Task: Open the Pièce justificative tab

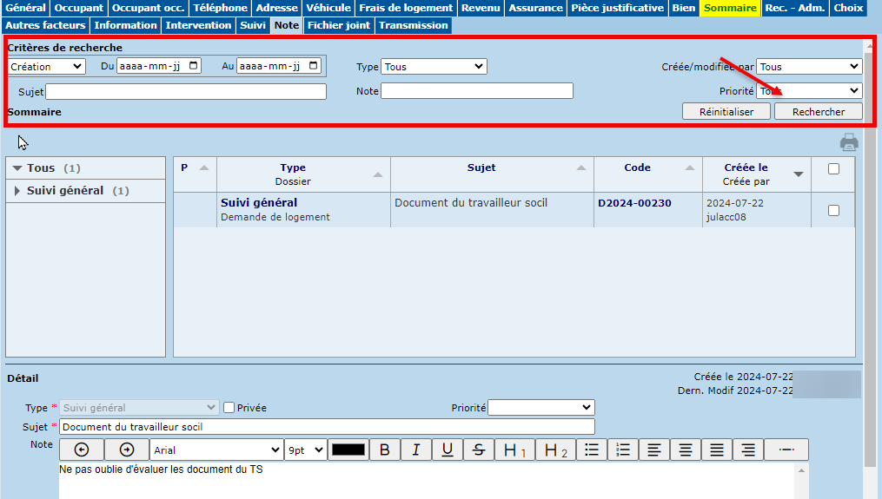Action: [x=617, y=8]
